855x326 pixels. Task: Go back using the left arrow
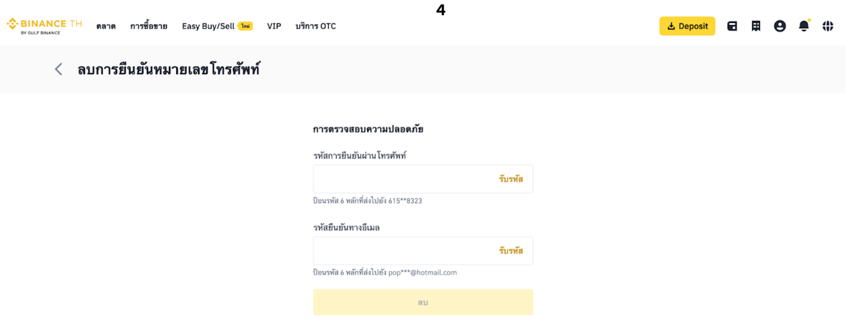[x=59, y=69]
